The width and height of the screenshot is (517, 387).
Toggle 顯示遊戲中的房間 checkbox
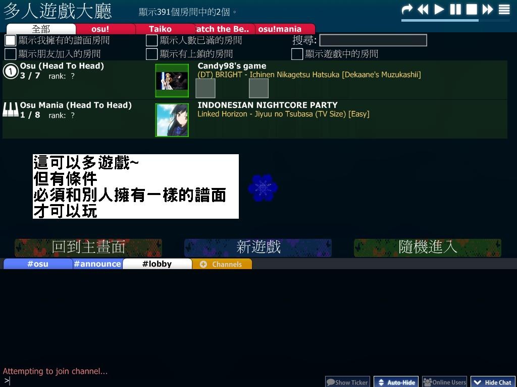[x=297, y=54]
